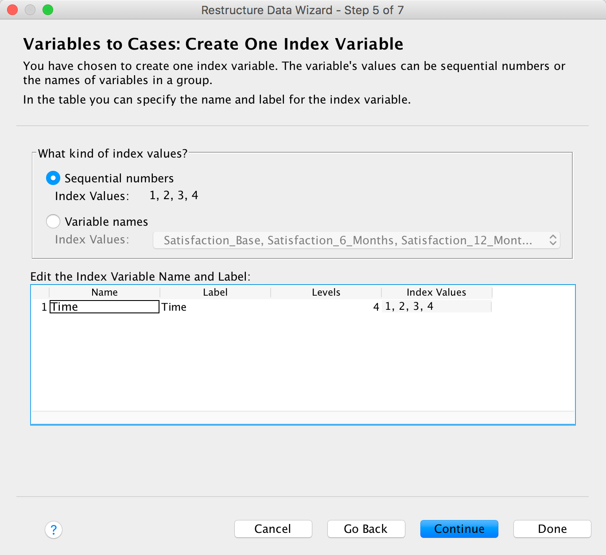606x555 pixels.
Task: Click the Cancel button
Action: click(x=273, y=529)
